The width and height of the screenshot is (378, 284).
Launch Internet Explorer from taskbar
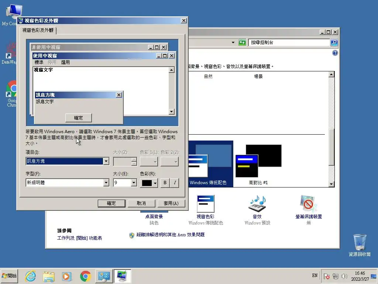[31, 276]
